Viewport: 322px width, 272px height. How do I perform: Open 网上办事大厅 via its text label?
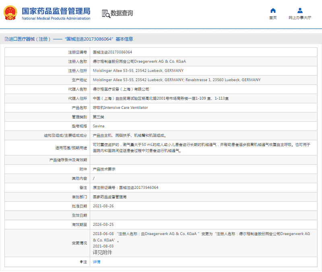(300, 18)
